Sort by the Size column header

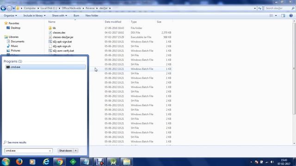pos(159,22)
